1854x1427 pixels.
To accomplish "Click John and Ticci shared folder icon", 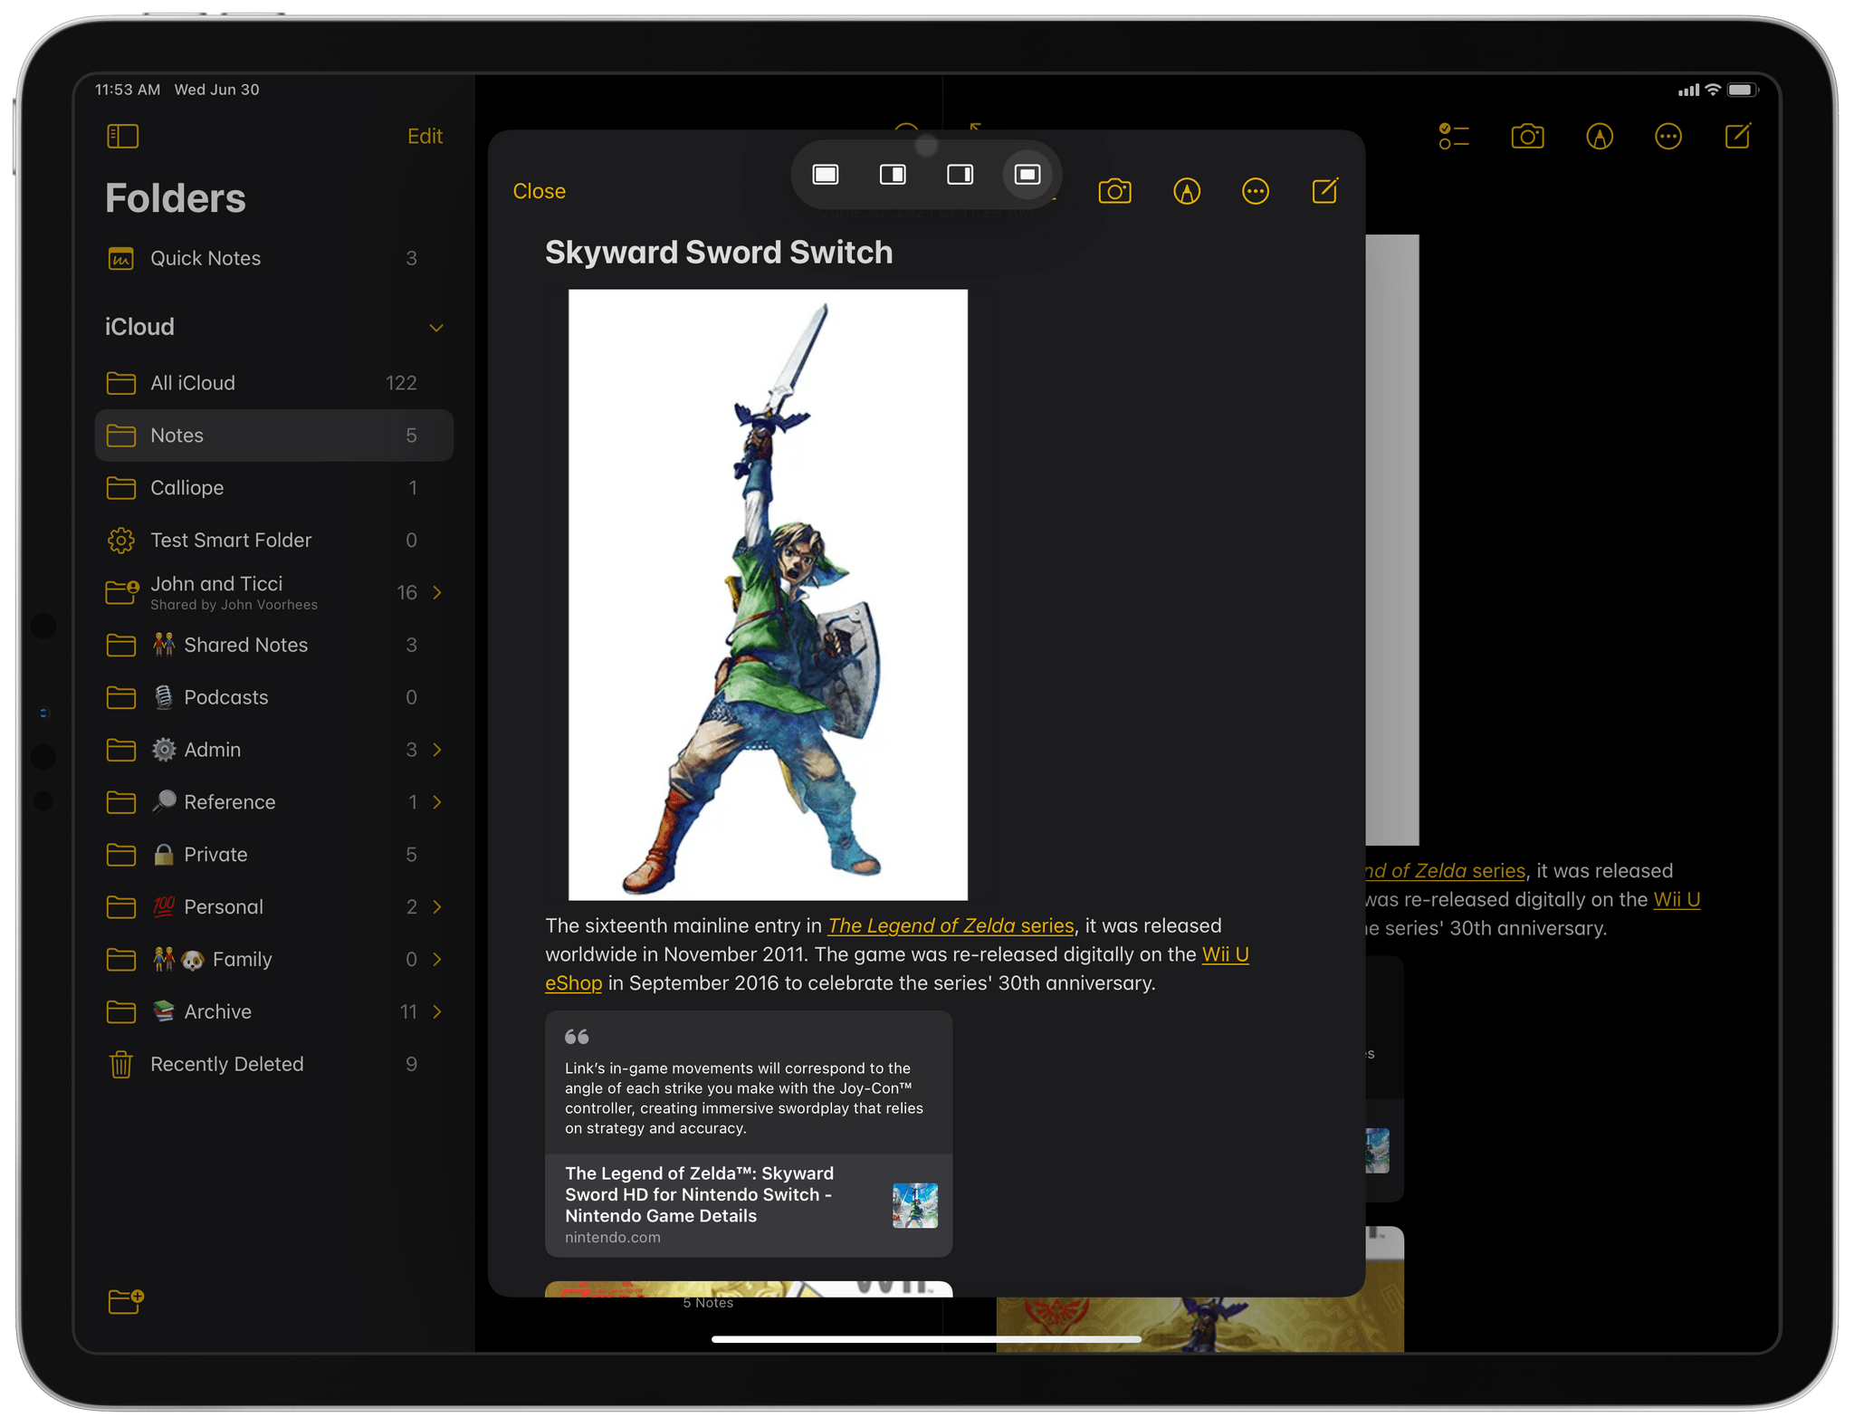I will (122, 592).
